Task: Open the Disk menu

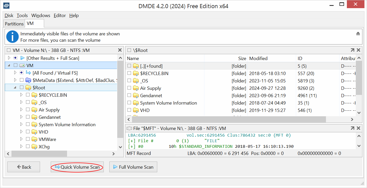Action: pos(9,16)
